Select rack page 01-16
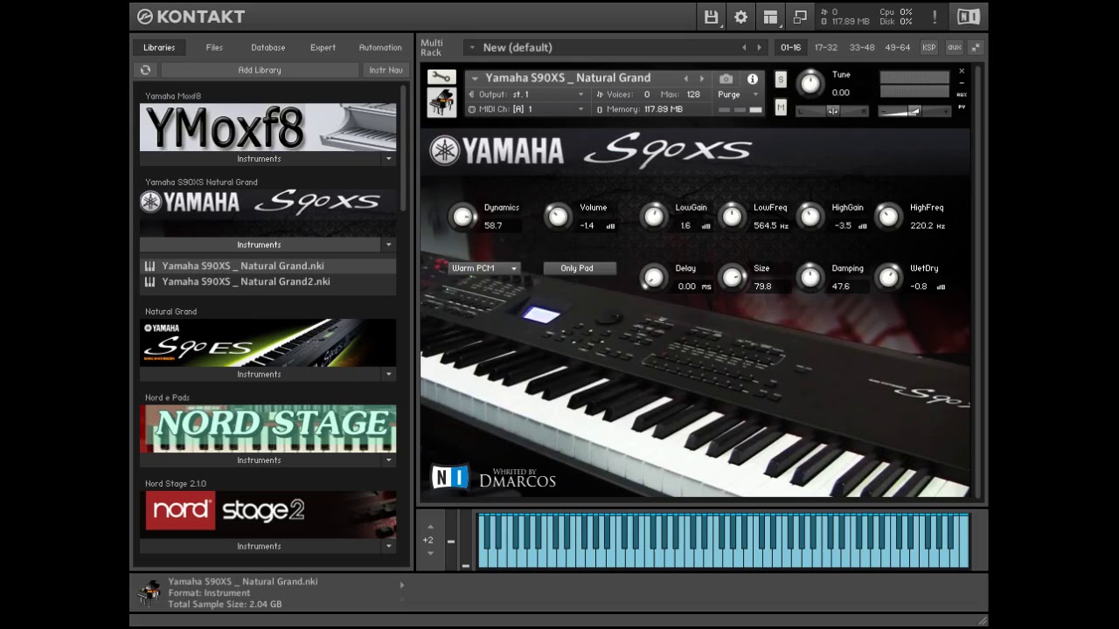 click(x=790, y=47)
